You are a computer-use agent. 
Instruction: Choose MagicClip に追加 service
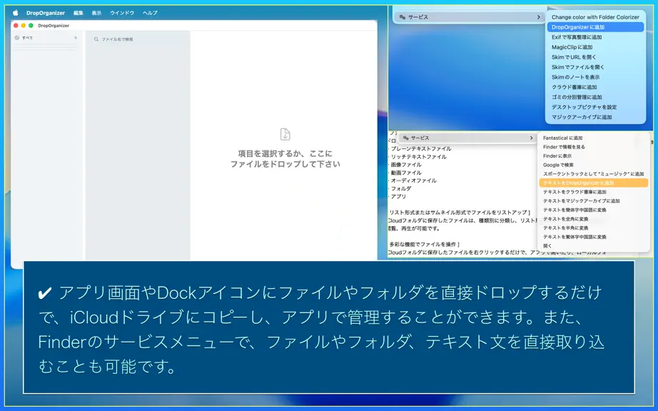click(595, 47)
